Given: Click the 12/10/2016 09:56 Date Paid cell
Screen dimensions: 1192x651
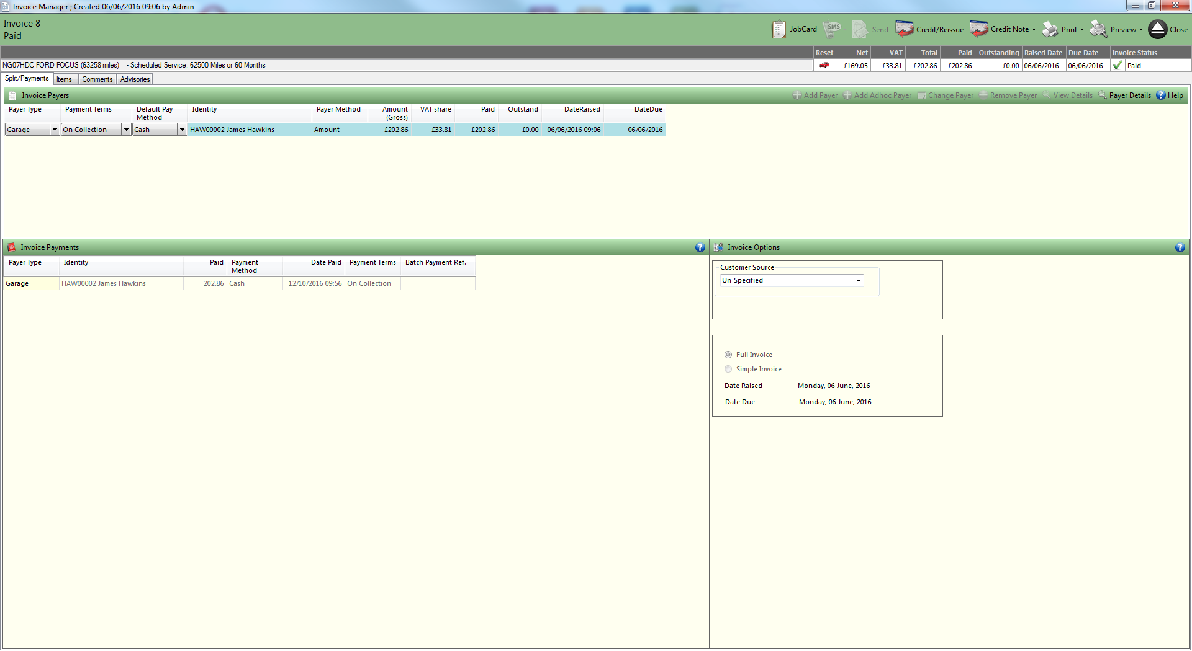Looking at the screenshot, I should coord(315,283).
